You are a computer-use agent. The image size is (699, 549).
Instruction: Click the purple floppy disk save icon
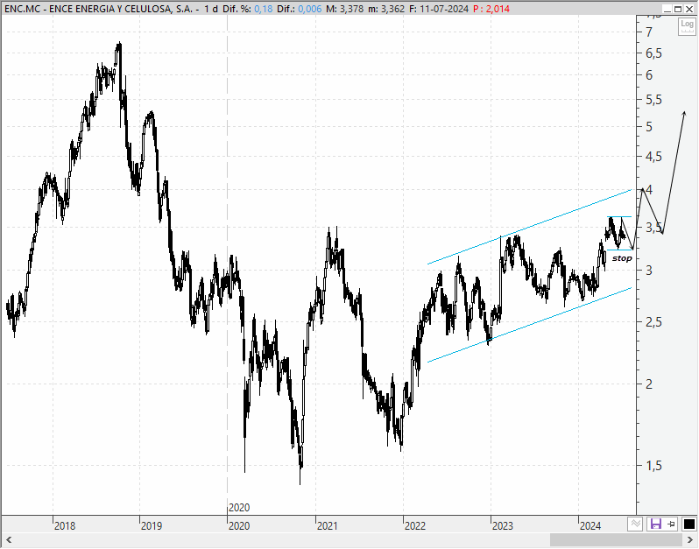coord(655,524)
